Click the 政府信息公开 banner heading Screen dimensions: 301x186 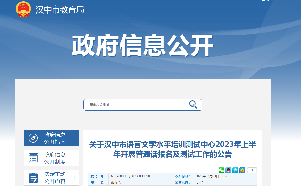click(x=143, y=46)
